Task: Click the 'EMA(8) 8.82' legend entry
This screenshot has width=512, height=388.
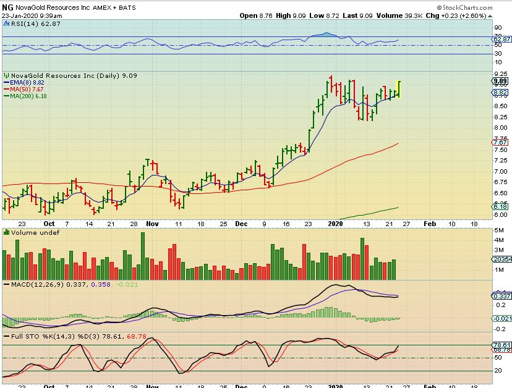Action: [27, 83]
